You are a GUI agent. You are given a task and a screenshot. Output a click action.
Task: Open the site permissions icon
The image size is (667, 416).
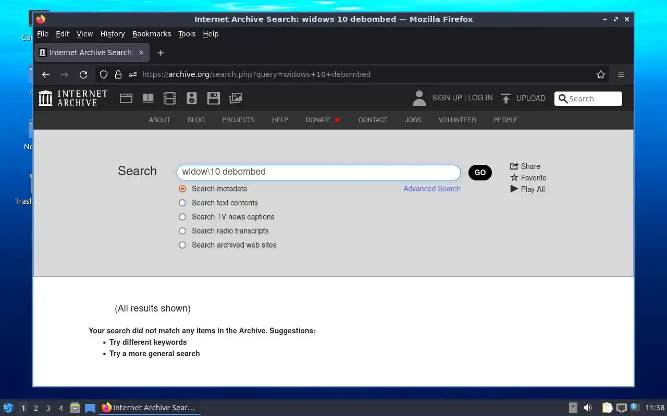click(x=132, y=74)
